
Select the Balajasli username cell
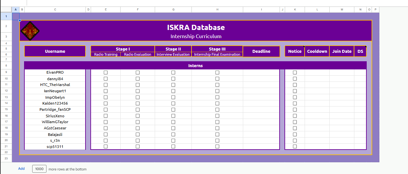coord(55,134)
